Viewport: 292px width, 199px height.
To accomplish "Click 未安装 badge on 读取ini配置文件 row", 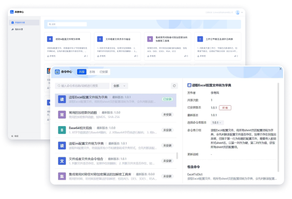I will 167,145.
